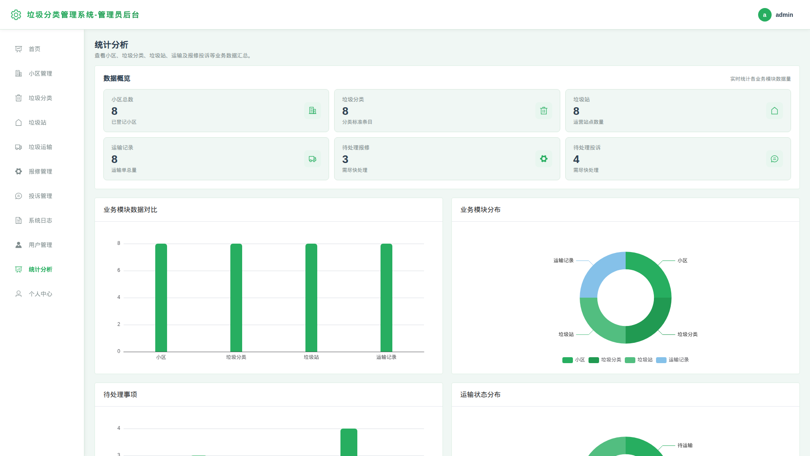810x456 pixels.
Task: Click the gear logo icon in header
Action: [16, 15]
